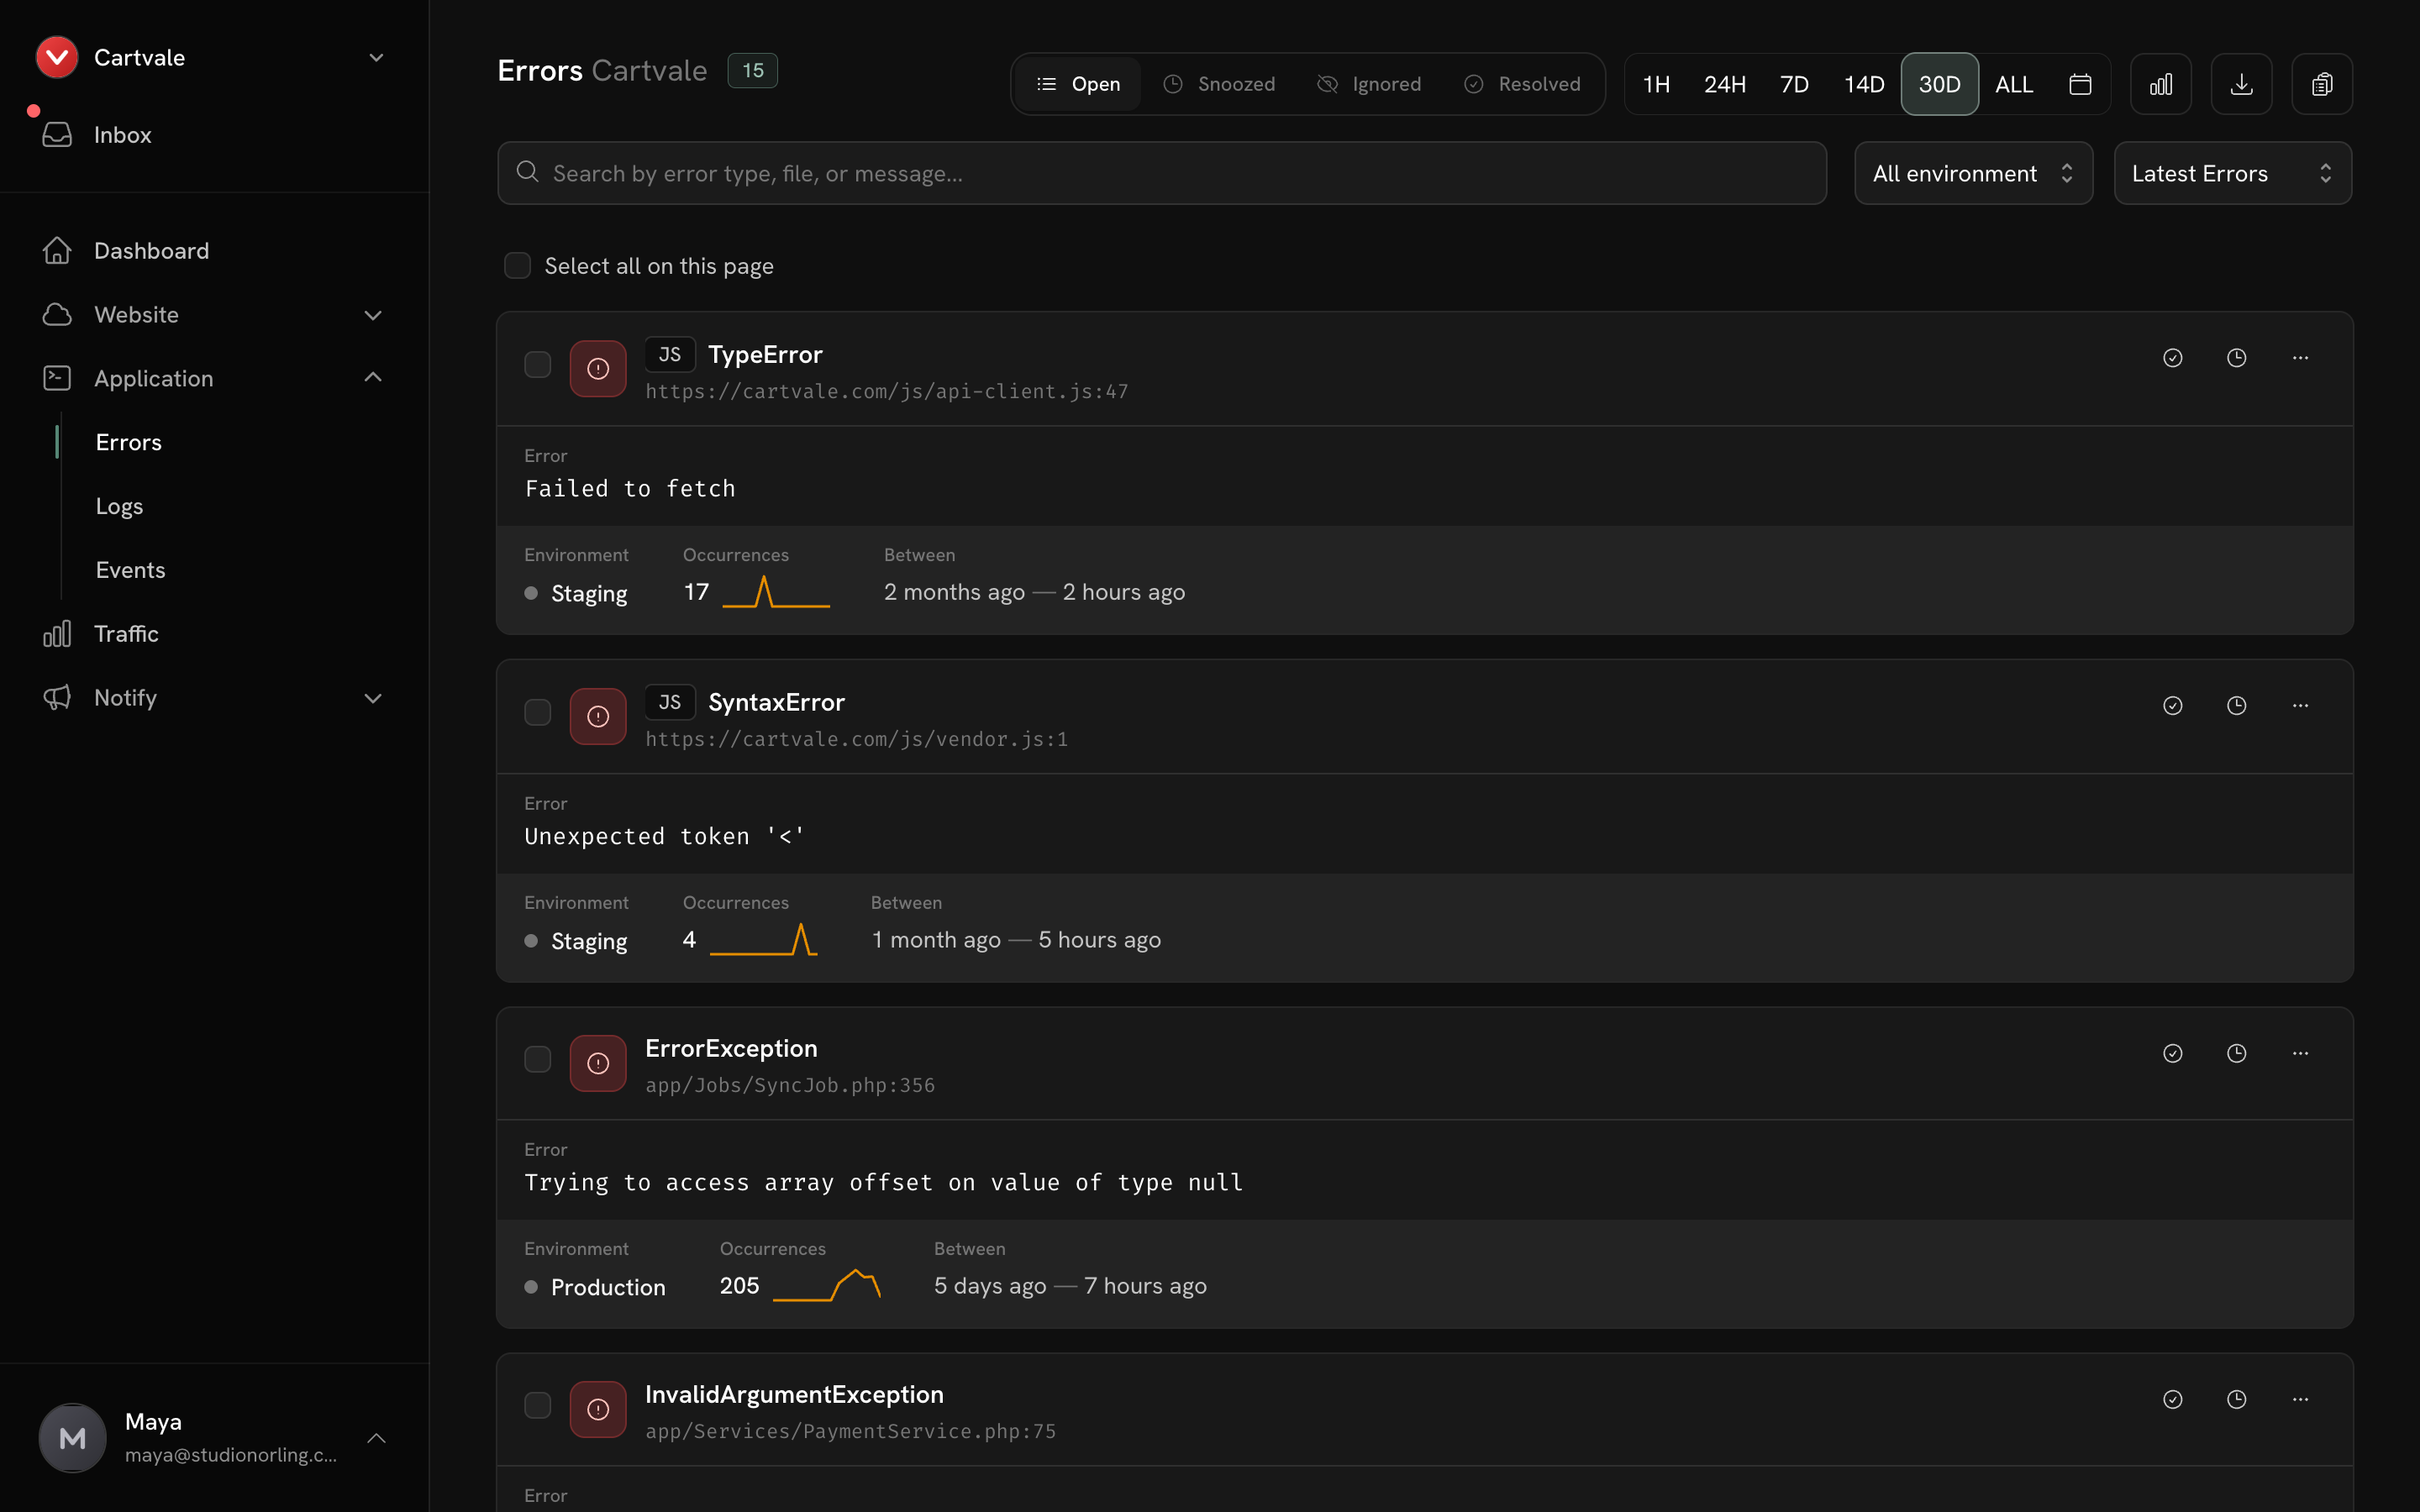Viewport: 2420px width, 1512px height.
Task: Check the SyntaxError row checkbox
Action: pos(538,712)
